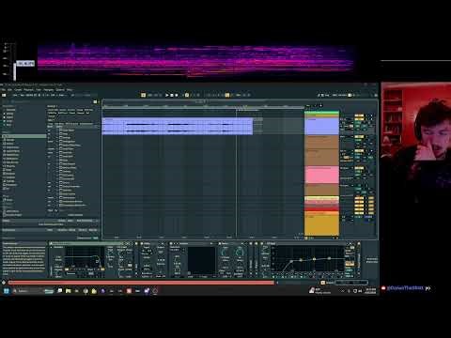
Task: Open the File menu in Ableton
Action: point(4,90)
